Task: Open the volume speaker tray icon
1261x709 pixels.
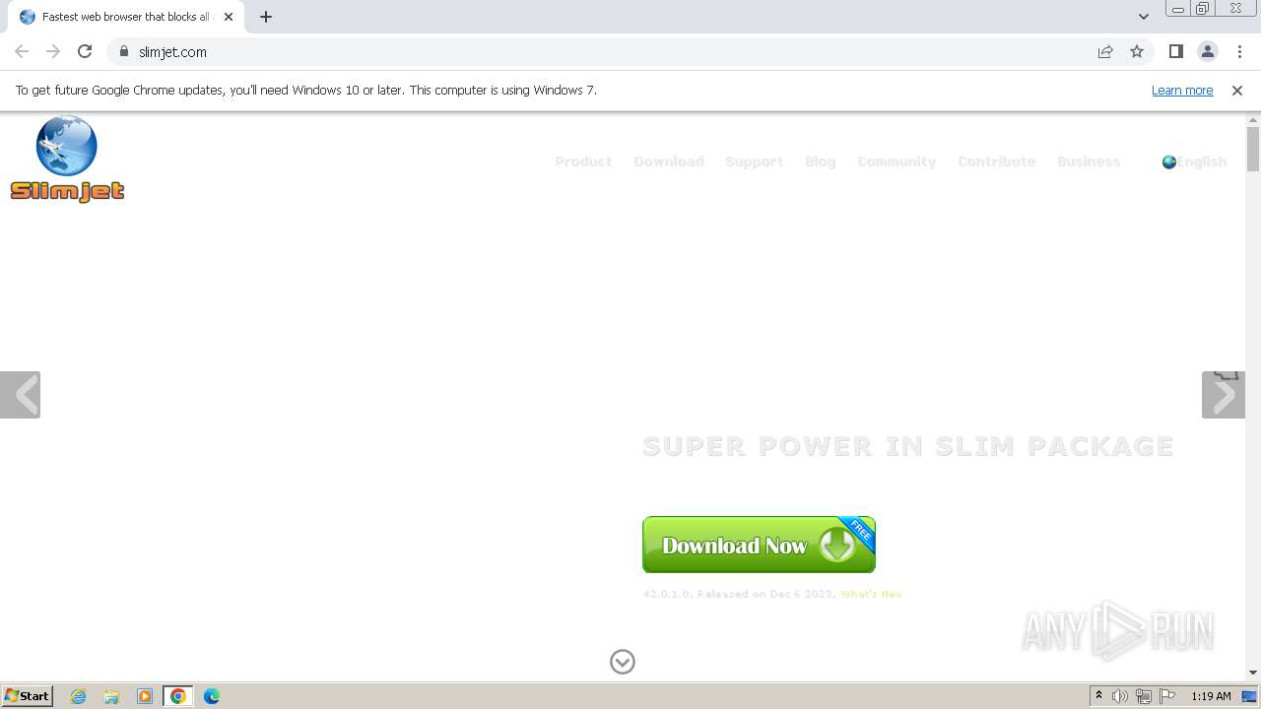Action: pos(1120,696)
